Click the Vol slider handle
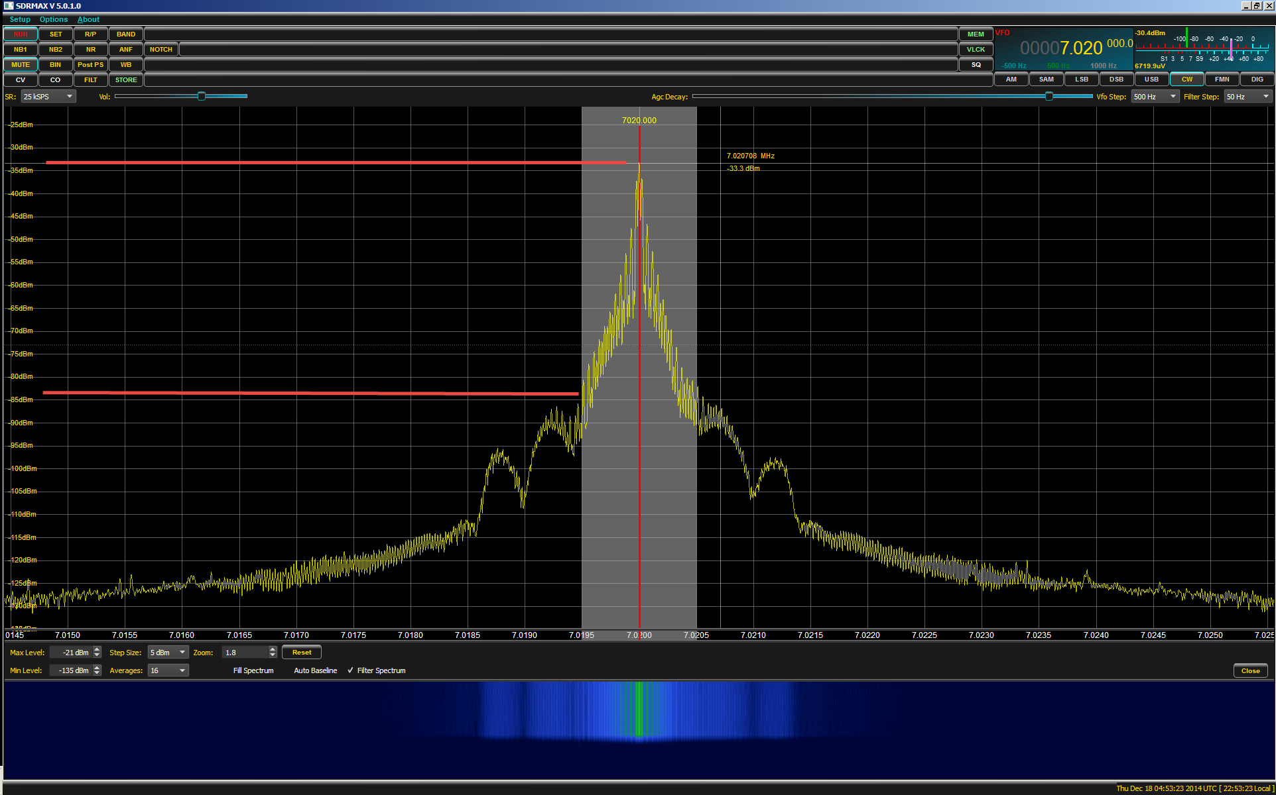Screen dimensions: 1276x795 click(202, 97)
